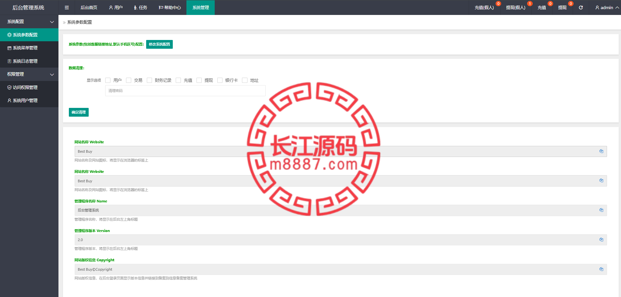Click the Version field showing 2.0
The height and width of the screenshot is (297, 621).
(341, 240)
